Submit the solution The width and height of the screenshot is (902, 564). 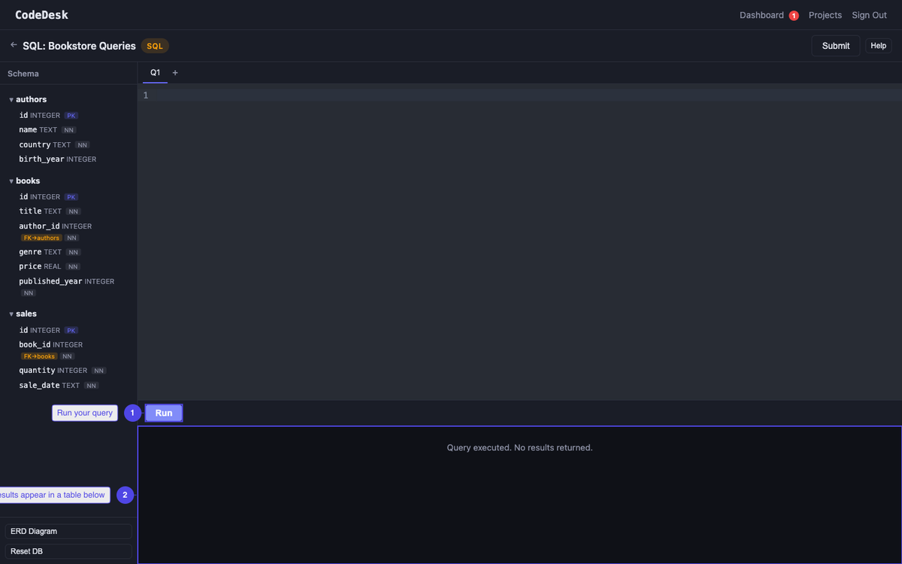835,45
